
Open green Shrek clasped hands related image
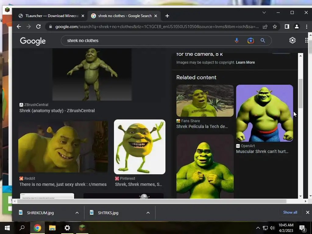205,167
